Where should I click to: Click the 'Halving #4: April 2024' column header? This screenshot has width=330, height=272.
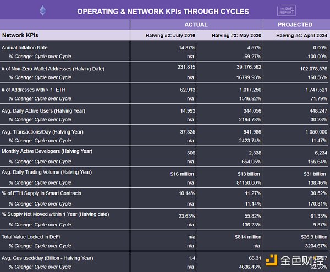tap(302, 35)
